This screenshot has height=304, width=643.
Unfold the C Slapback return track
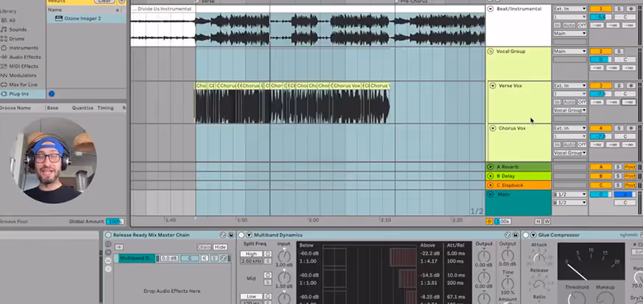(490, 185)
